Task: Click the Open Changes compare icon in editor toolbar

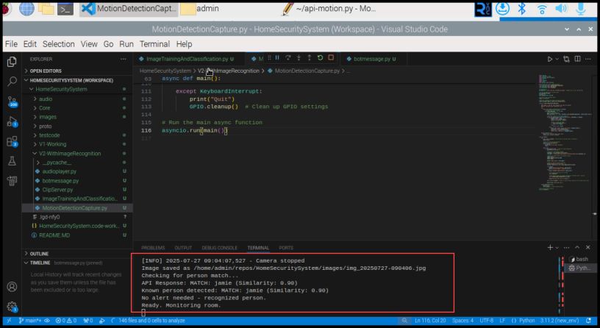Action: pyautogui.click(x=566, y=59)
